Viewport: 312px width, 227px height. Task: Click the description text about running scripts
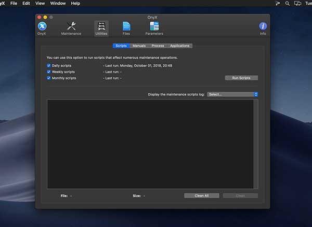(112, 58)
